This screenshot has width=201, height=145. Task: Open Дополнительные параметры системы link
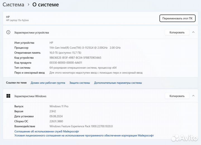(x=118, y=83)
